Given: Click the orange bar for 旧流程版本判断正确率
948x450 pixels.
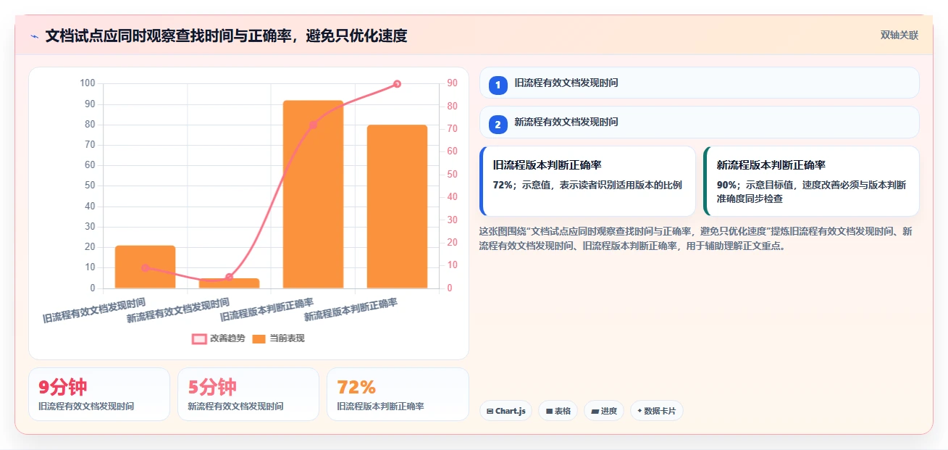Looking at the screenshot, I should (x=313, y=194).
